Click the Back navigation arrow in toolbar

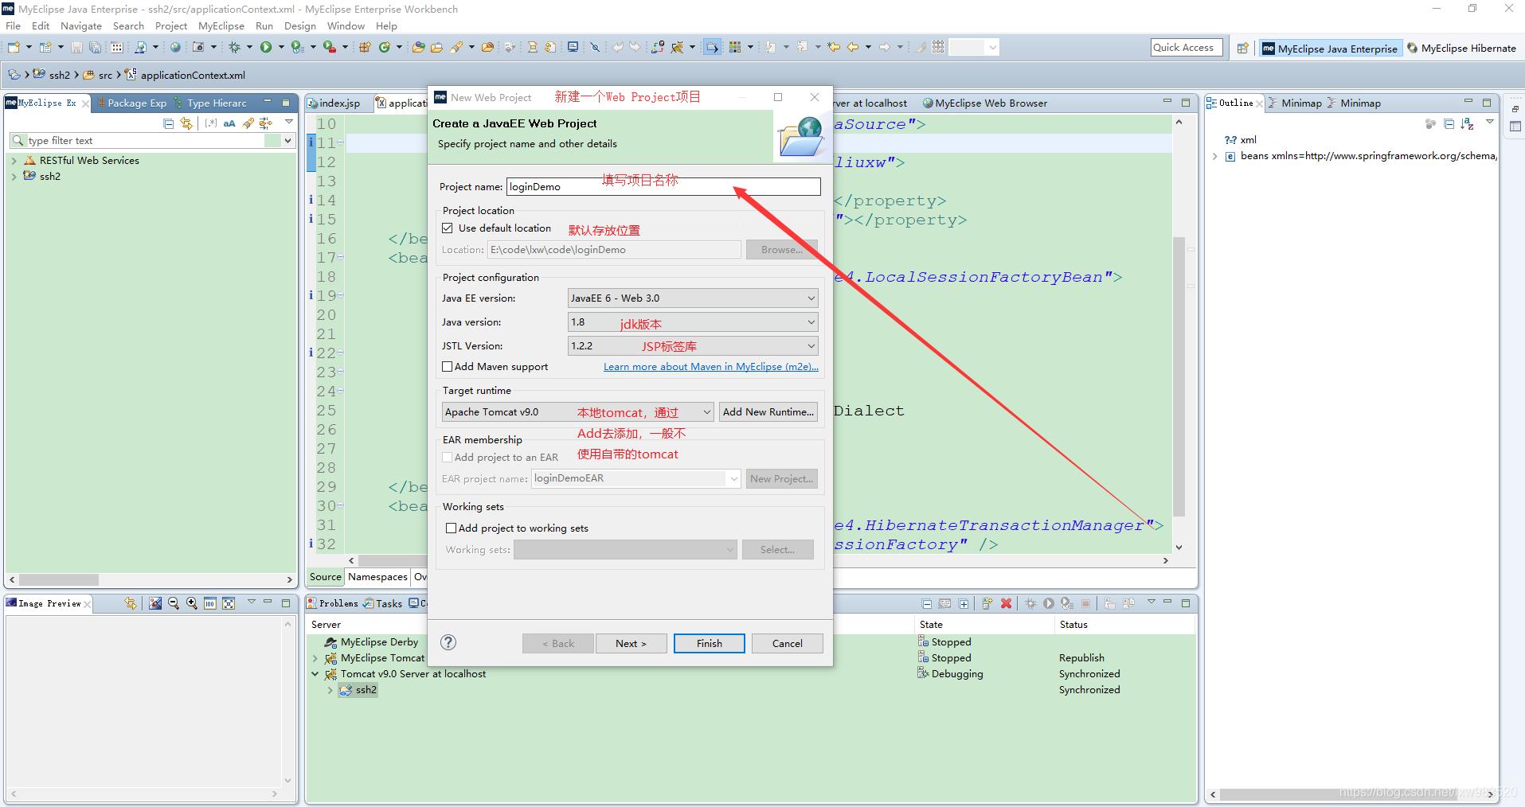[x=853, y=47]
